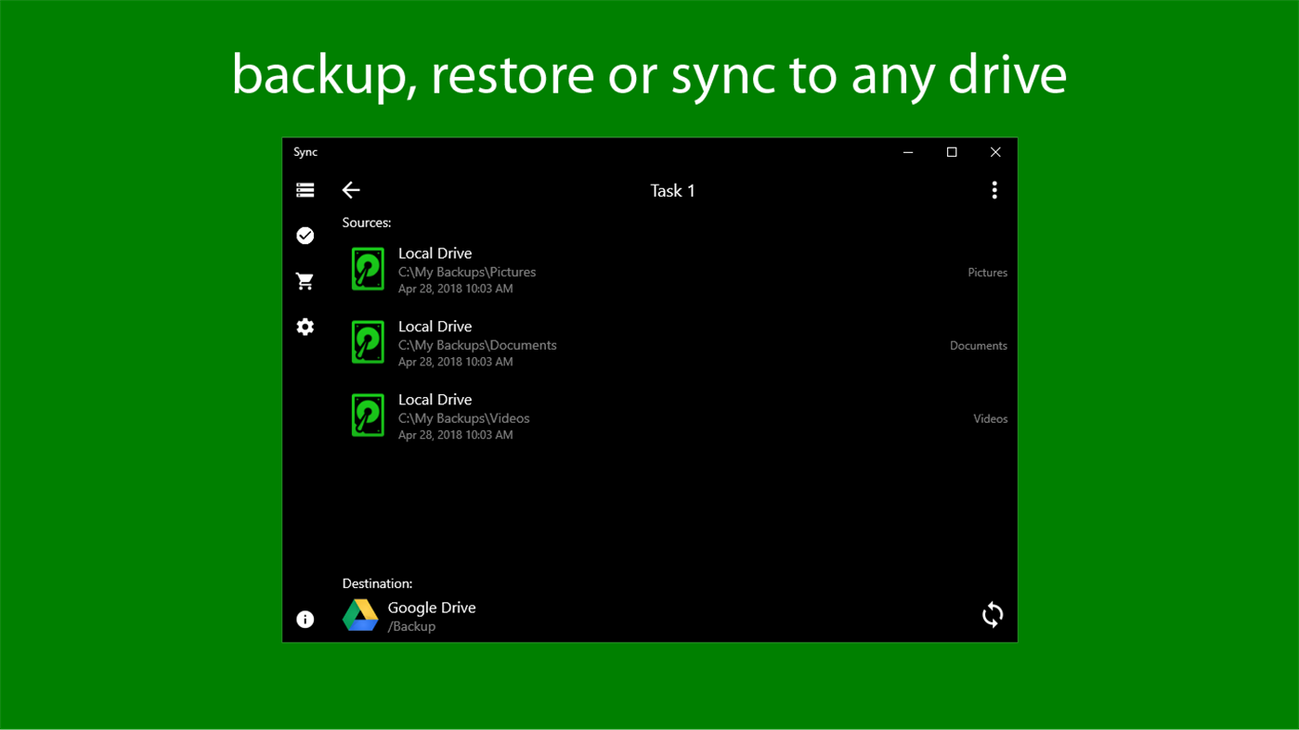Navigate back with the arrow icon

[x=351, y=190]
